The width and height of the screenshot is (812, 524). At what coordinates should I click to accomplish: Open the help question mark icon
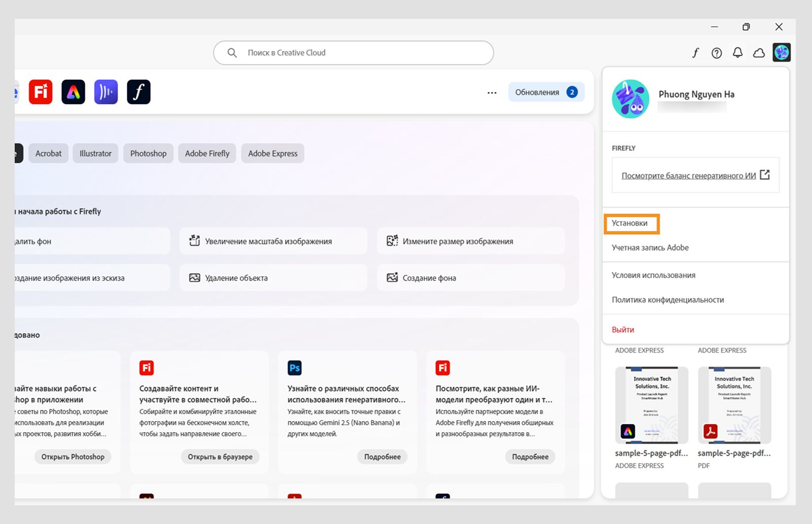point(717,53)
